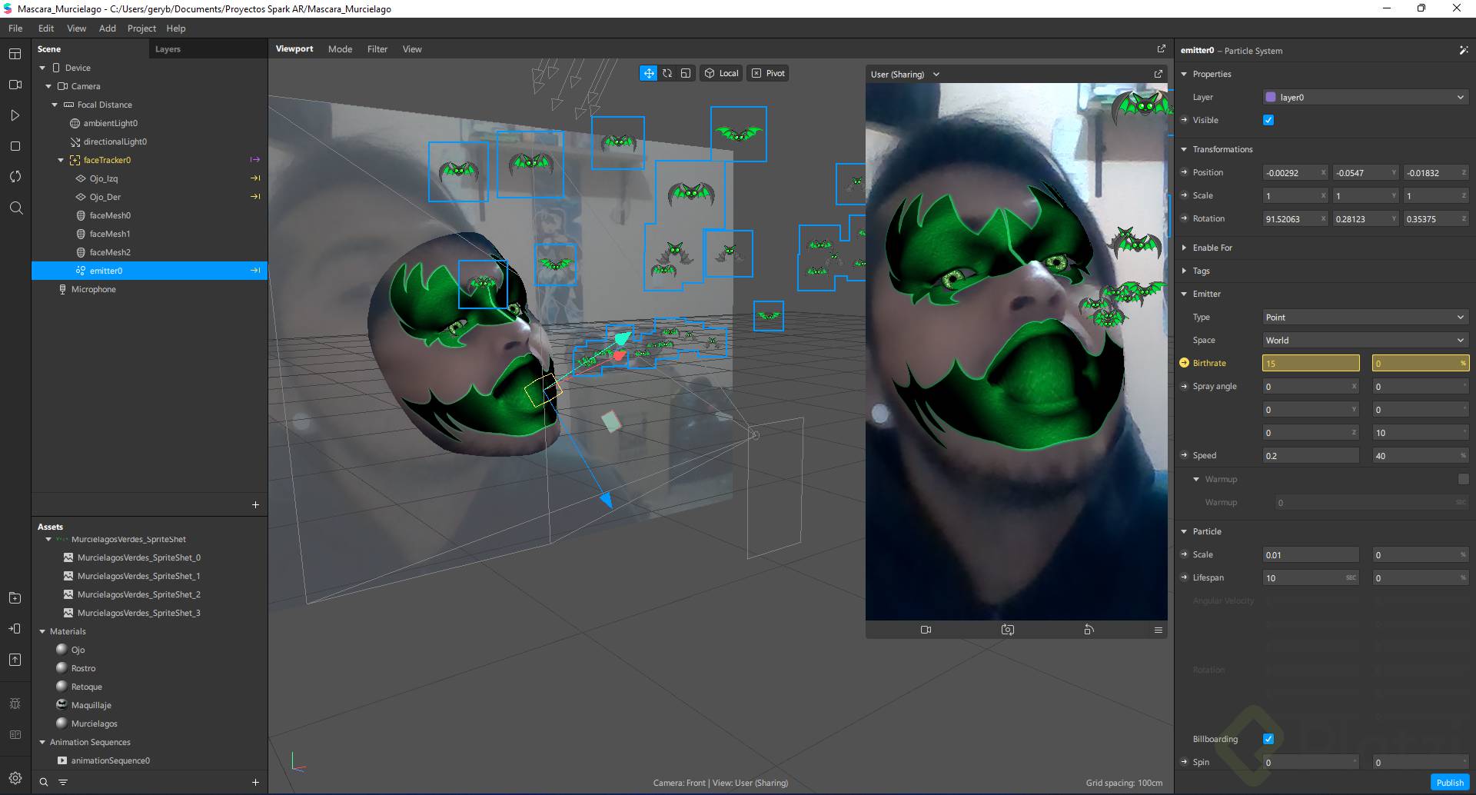Open the Space dropdown showing World
This screenshot has width=1476, height=795.
tap(1365, 340)
